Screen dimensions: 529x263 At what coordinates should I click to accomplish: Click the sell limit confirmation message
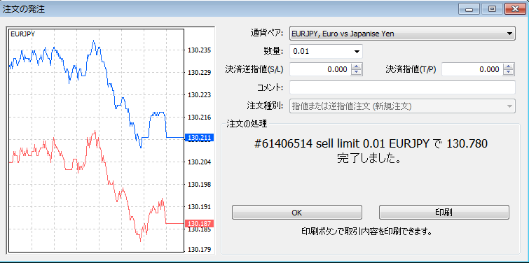click(x=371, y=151)
